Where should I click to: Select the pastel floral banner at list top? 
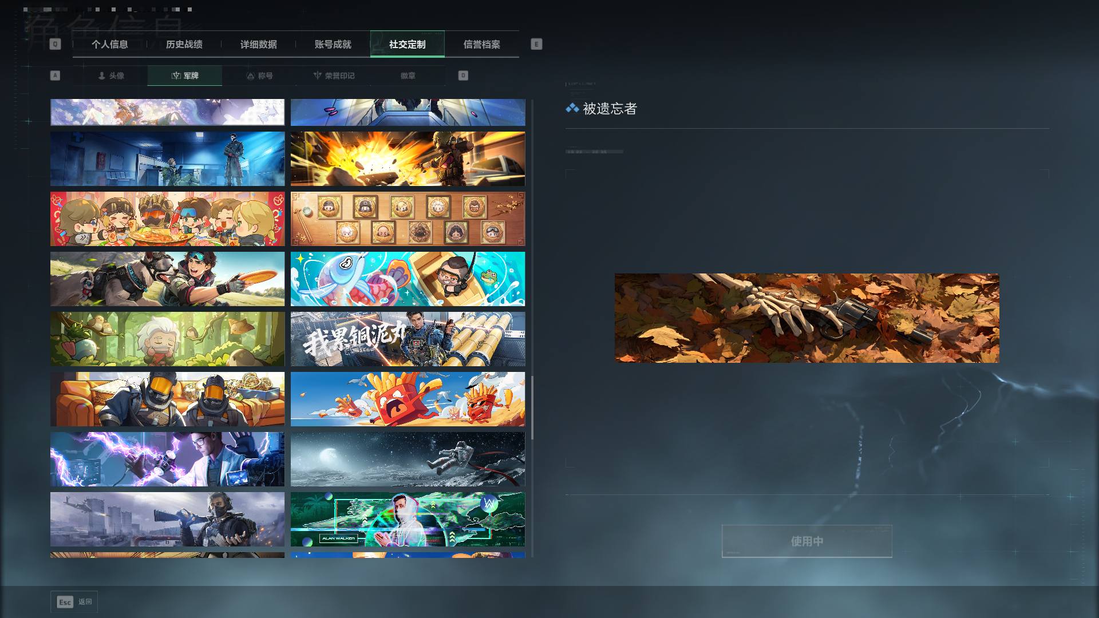point(167,112)
